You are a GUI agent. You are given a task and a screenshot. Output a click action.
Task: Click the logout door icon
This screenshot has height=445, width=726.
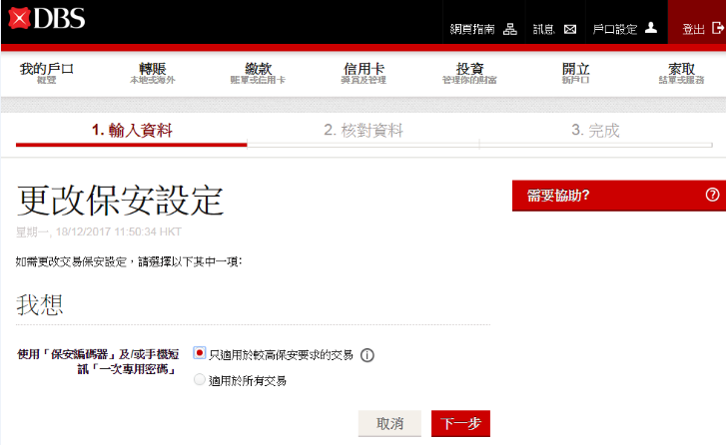point(714,29)
